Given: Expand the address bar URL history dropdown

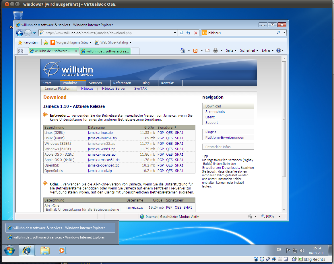Looking at the screenshot, I should pyautogui.click(x=175, y=33).
